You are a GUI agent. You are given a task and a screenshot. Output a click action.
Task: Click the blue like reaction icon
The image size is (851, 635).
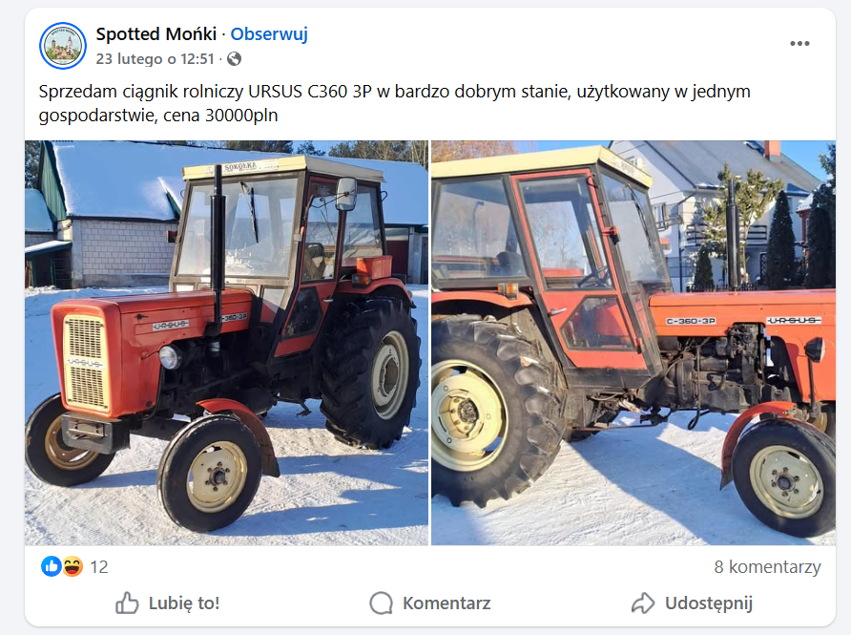tap(51, 566)
